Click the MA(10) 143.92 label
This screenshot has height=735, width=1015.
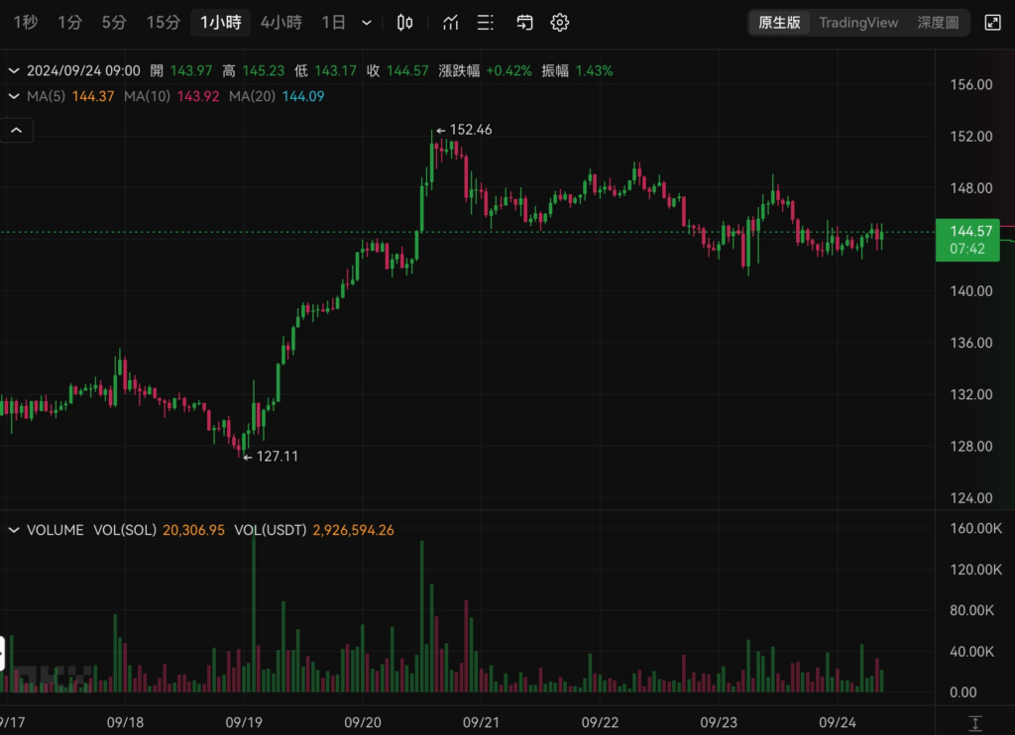(171, 96)
